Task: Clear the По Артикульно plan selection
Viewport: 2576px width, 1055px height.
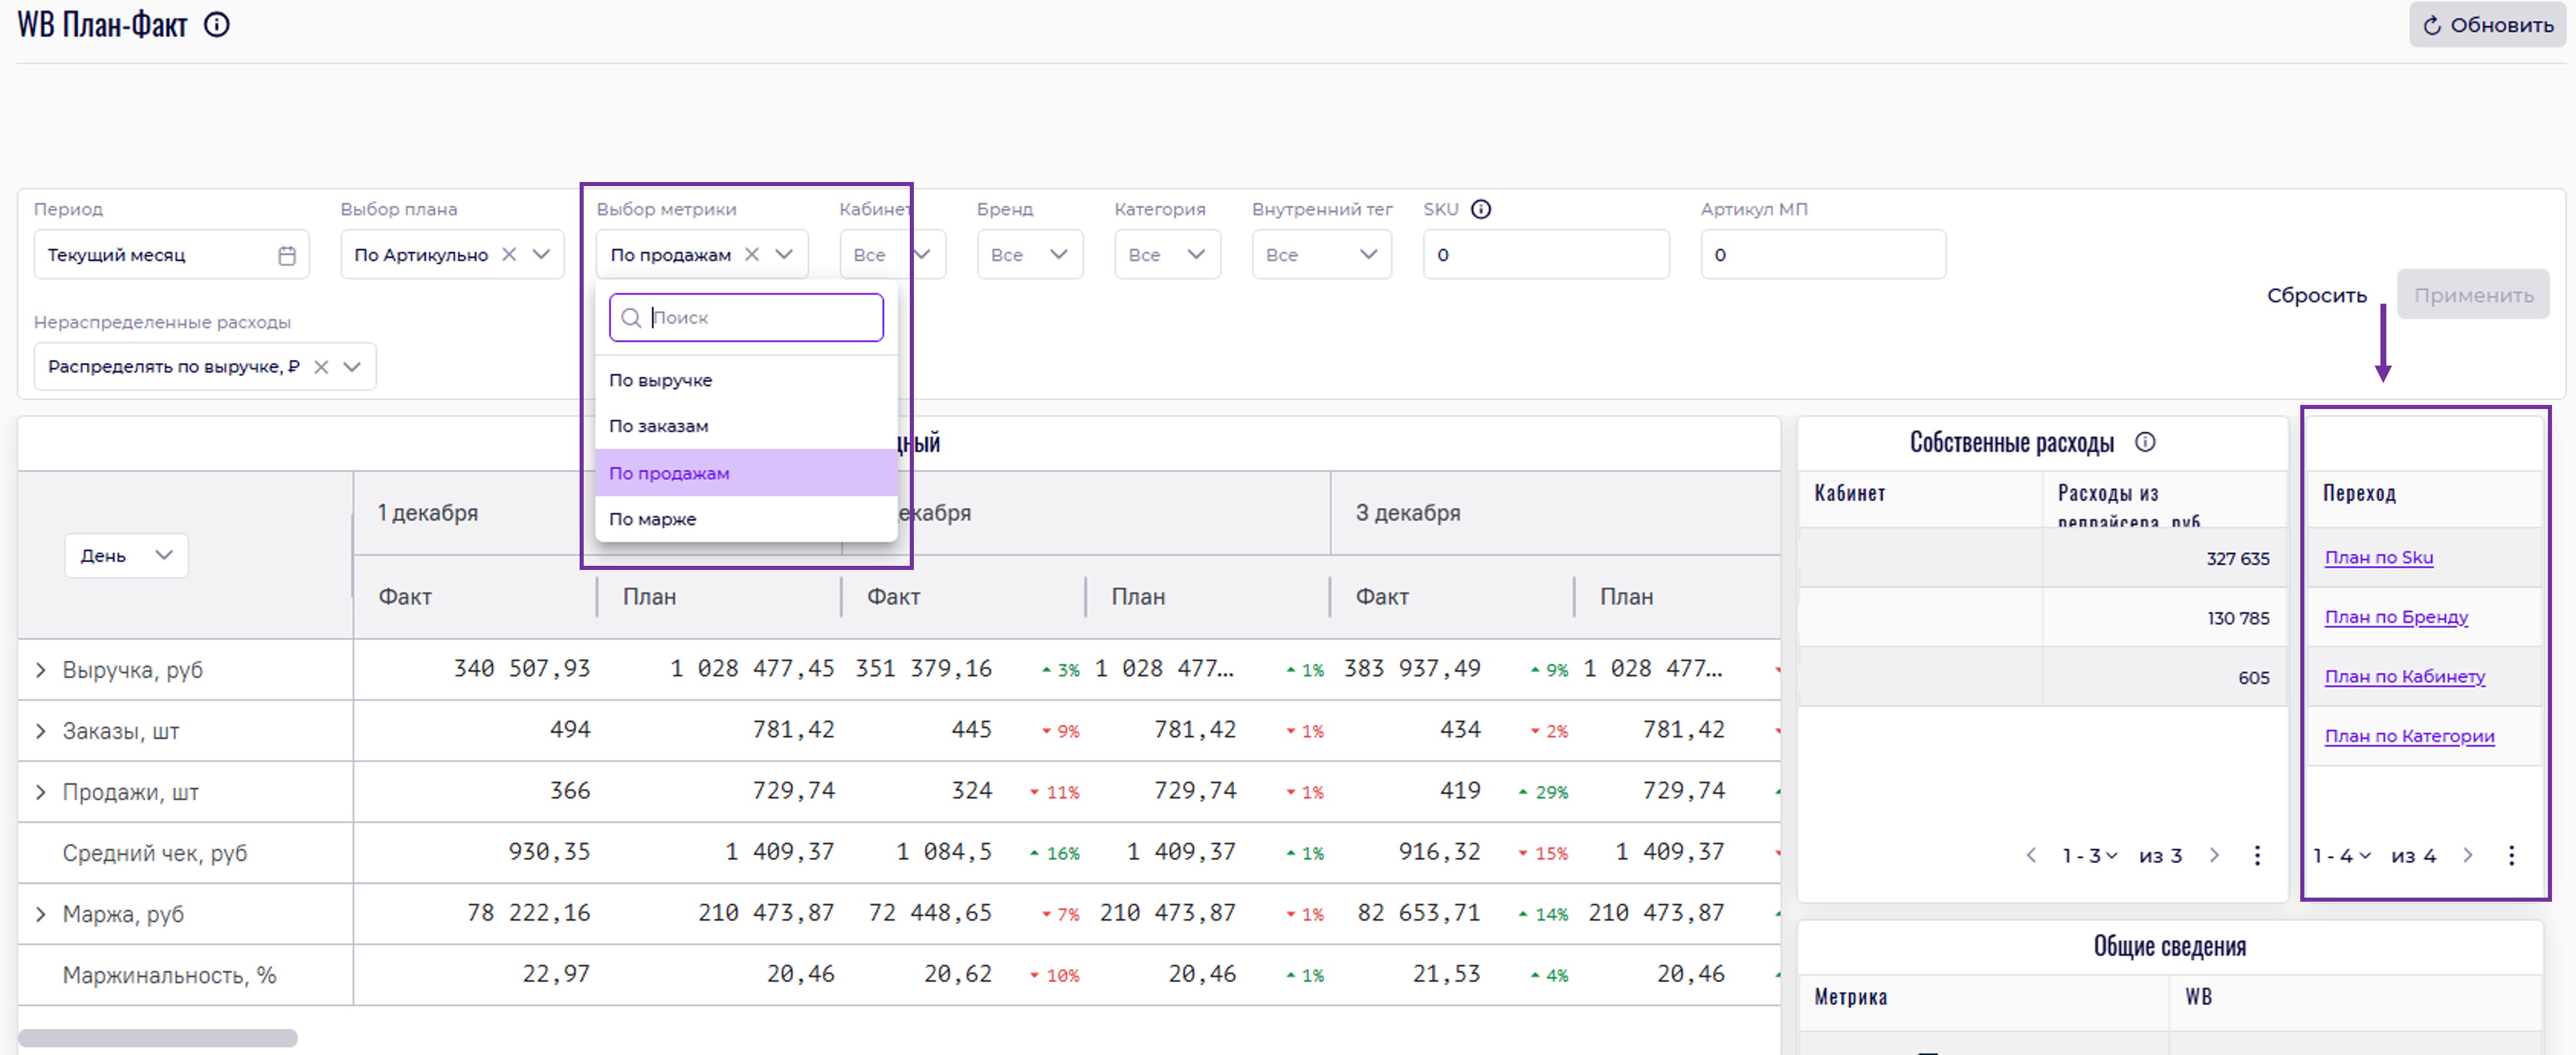Action: tap(509, 255)
